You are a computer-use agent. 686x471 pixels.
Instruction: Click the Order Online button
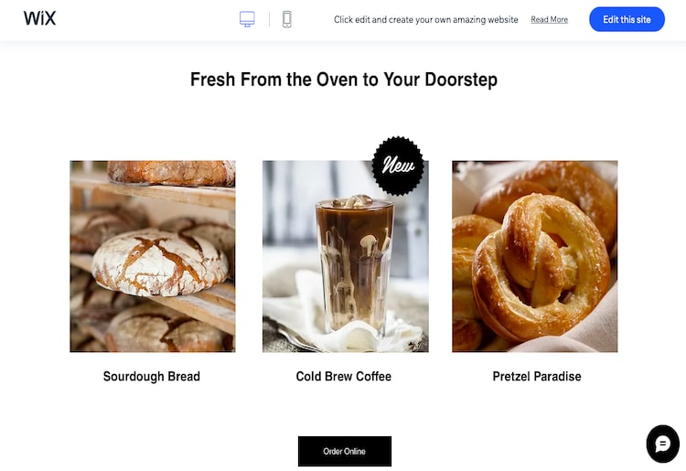[x=345, y=451]
